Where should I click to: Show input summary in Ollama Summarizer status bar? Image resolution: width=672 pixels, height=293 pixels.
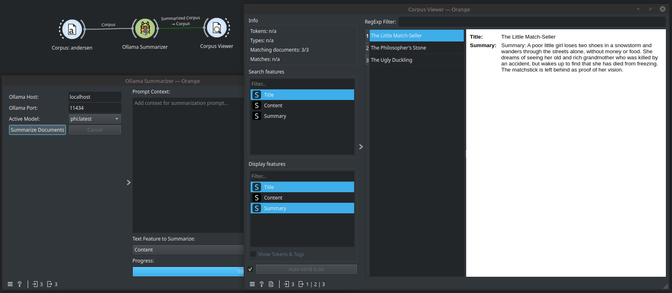(37, 284)
